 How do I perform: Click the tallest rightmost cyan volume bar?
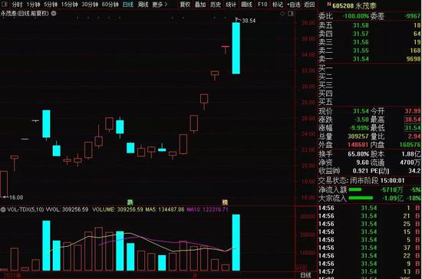point(236,242)
